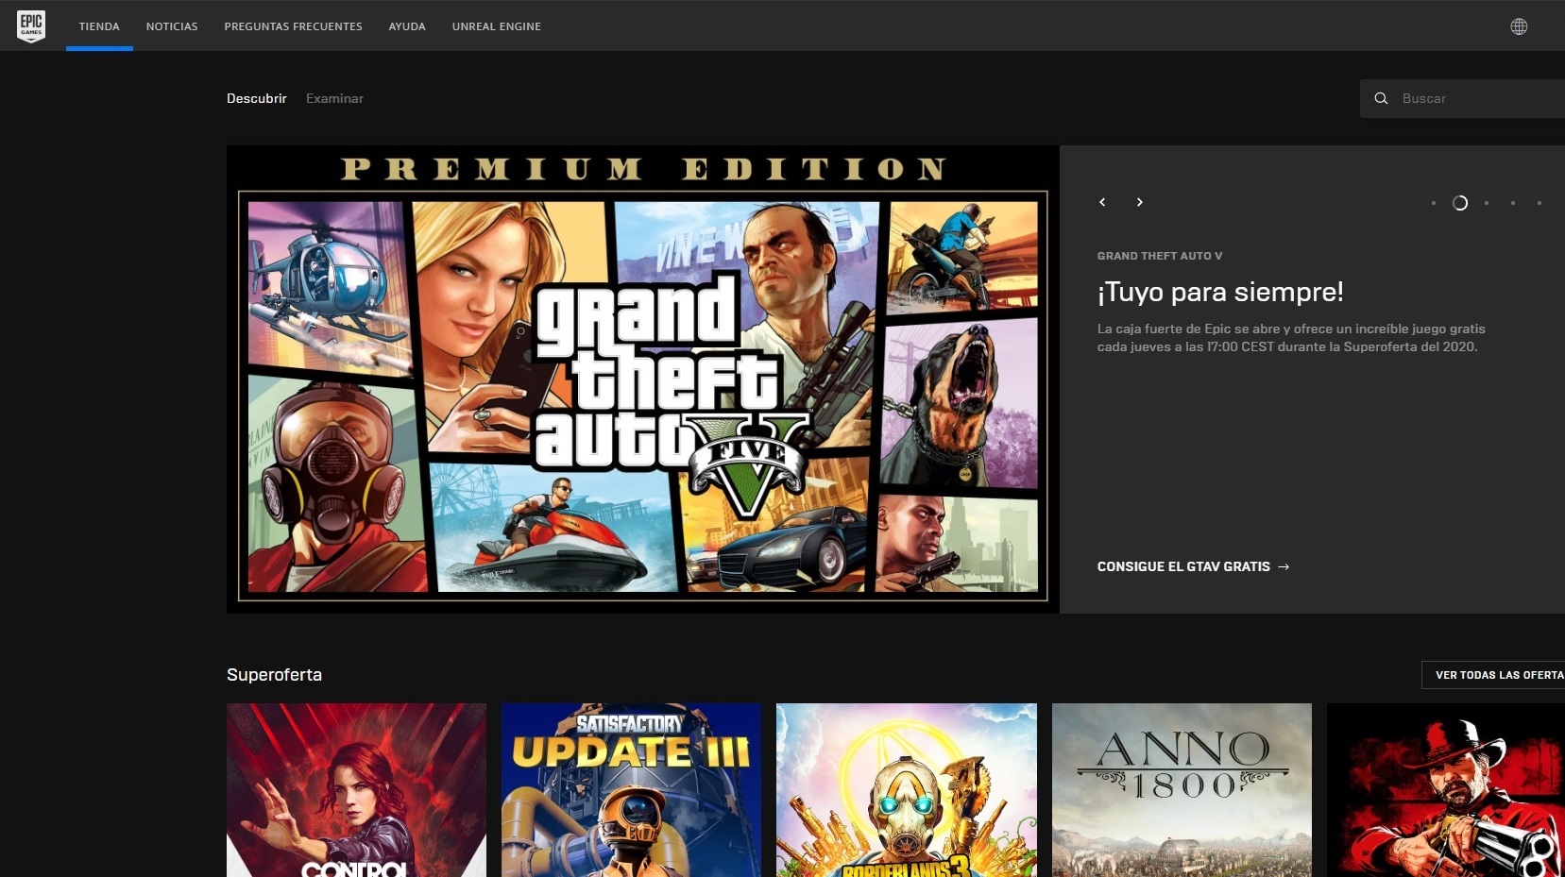
Task: Click the search magnifier icon
Action: (1381, 98)
